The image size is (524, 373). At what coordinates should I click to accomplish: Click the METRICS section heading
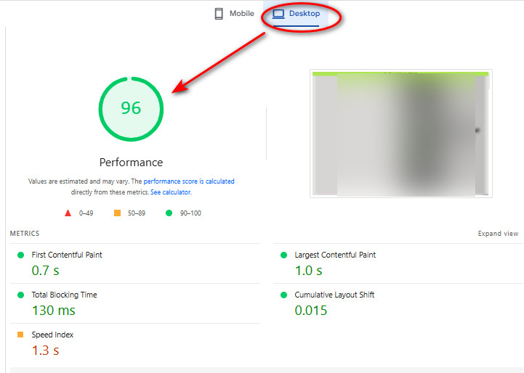[x=25, y=234]
